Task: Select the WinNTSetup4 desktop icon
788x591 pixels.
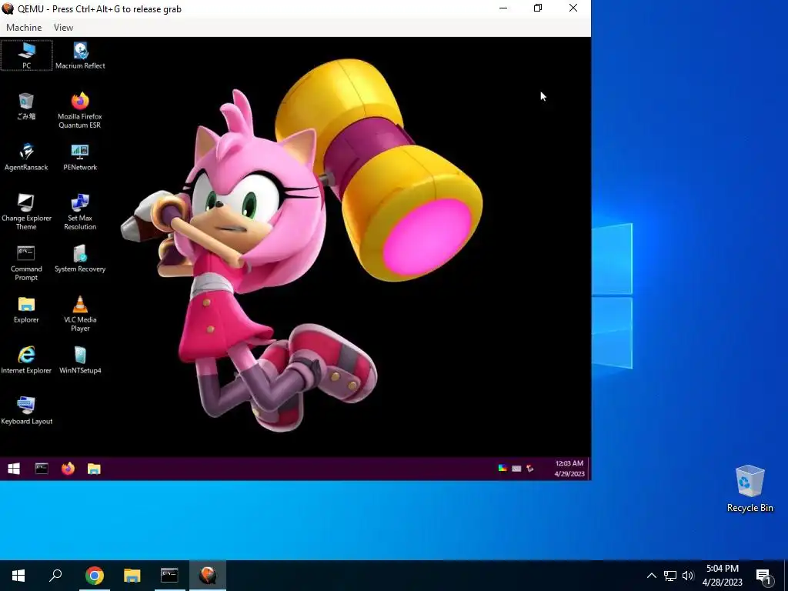Action: (80, 361)
